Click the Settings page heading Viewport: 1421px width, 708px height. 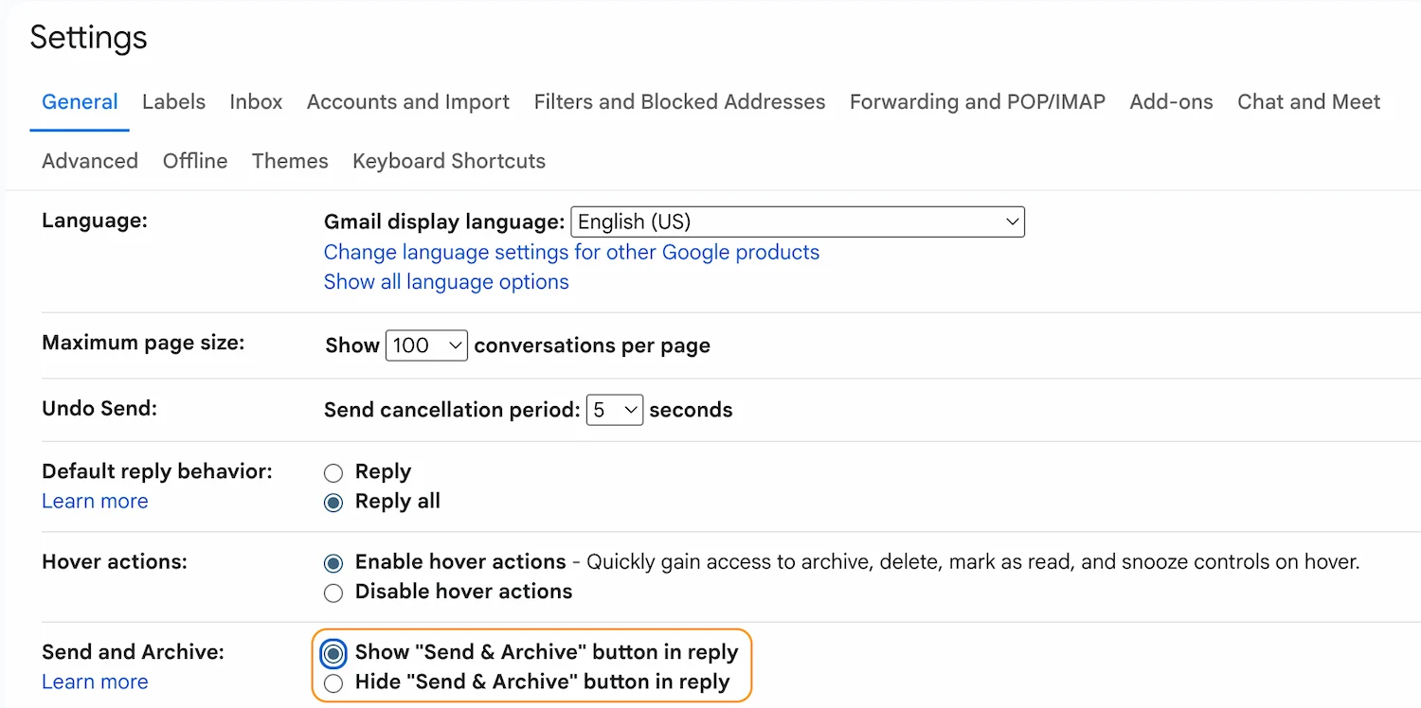point(89,39)
